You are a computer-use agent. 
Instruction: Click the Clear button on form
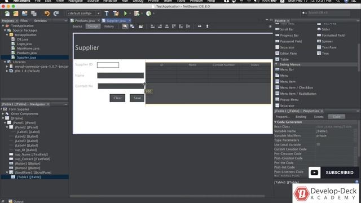[117, 98]
